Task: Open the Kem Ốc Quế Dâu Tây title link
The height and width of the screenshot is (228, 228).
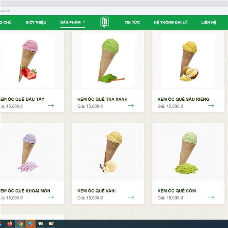Action: [22, 99]
